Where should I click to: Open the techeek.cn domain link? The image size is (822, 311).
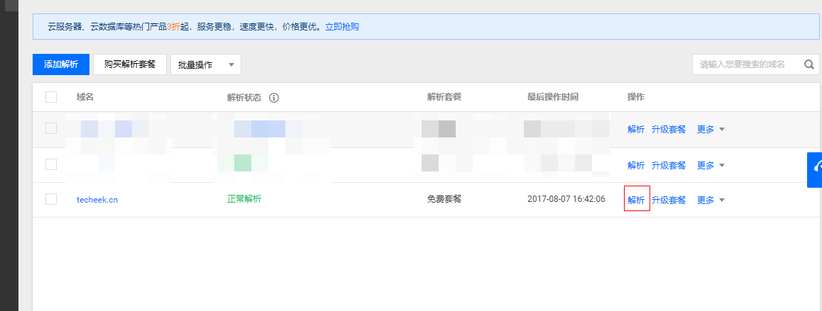(x=97, y=200)
